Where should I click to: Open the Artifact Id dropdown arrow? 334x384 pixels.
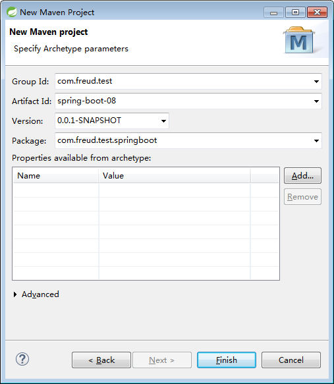(x=316, y=101)
